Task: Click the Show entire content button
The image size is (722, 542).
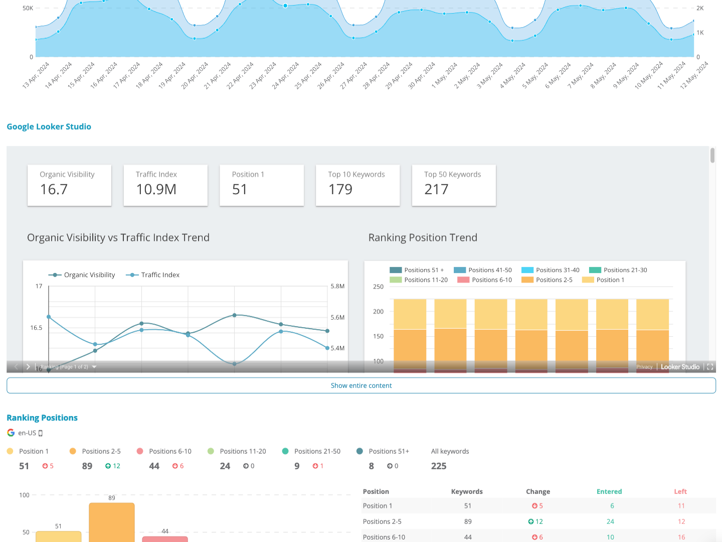Action: [361, 385]
